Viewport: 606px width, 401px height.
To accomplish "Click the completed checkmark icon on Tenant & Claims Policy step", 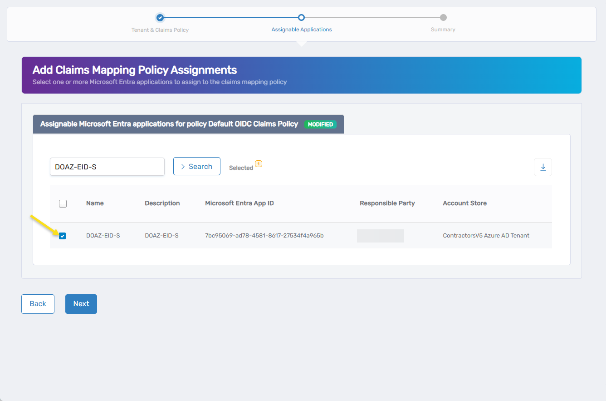I will (160, 18).
